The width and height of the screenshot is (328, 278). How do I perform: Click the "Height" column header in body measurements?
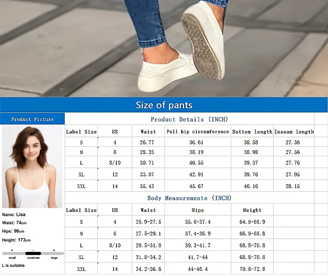(252, 210)
